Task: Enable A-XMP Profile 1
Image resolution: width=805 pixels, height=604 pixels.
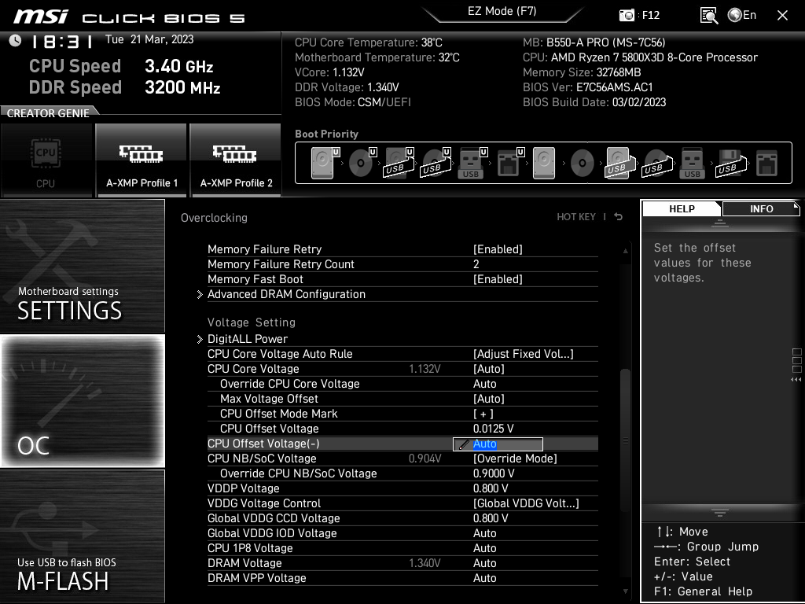Action: point(142,160)
